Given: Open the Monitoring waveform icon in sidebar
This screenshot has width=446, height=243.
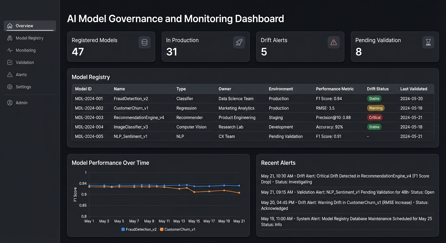Looking at the screenshot, I should coord(10,50).
